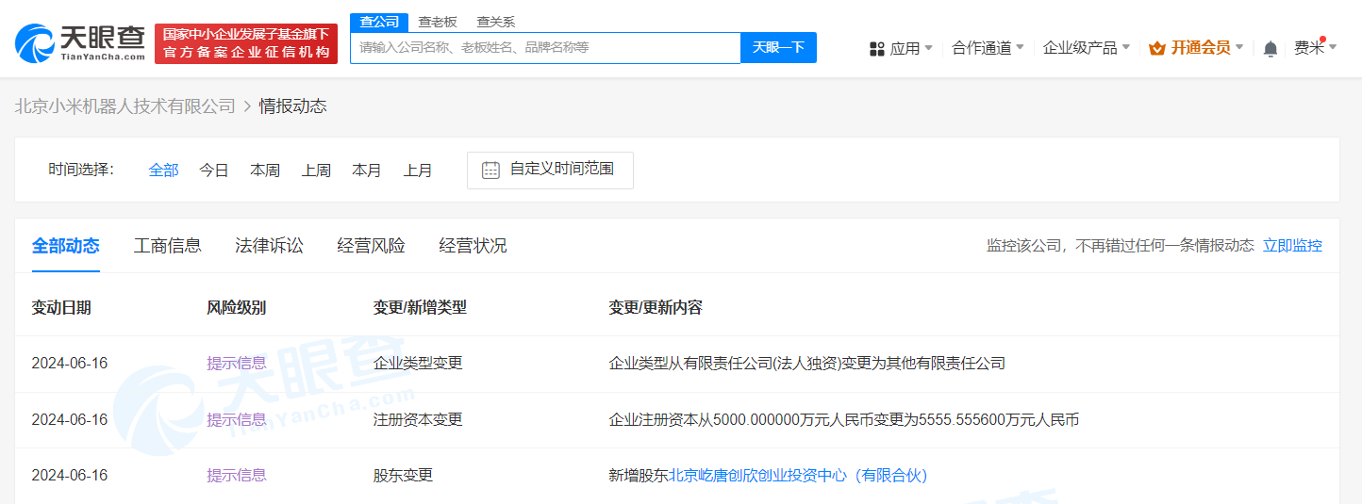Click the 开通会员 crown icon
The image size is (1362, 504).
pos(1157,48)
